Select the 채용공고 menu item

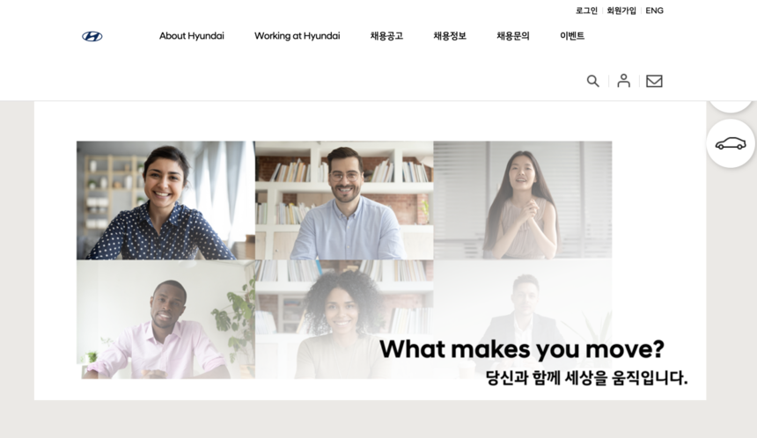(x=386, y=36)
